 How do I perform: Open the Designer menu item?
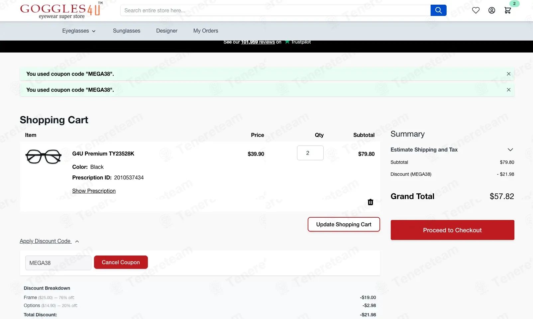coord(167,31)
